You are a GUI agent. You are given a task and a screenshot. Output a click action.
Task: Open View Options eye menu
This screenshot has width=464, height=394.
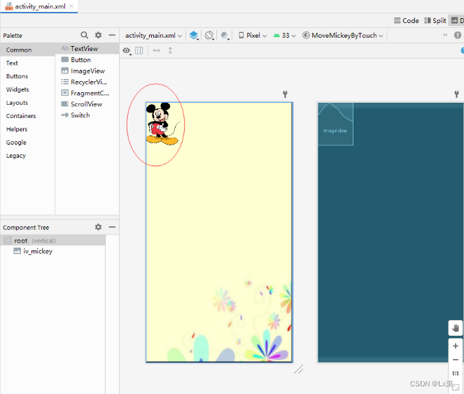127,51
